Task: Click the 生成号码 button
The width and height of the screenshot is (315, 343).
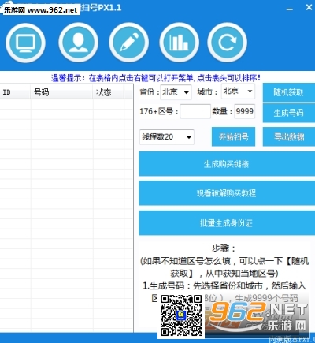Action: coord(289,113)
